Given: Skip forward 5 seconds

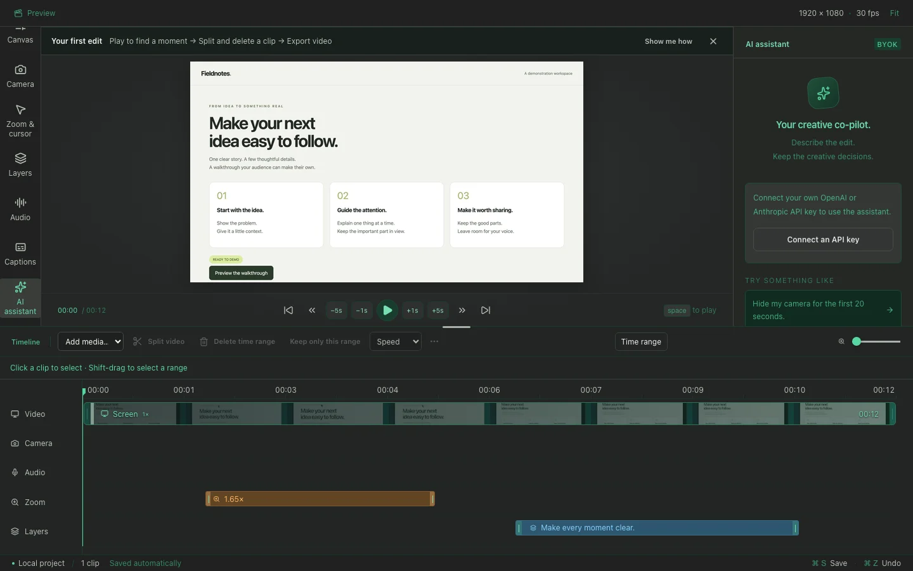Looking at the screenshot, I should pos(437,310).
